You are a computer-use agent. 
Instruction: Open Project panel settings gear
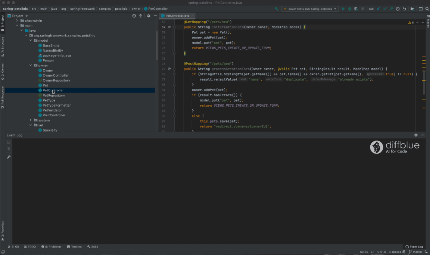click(149, 16)
